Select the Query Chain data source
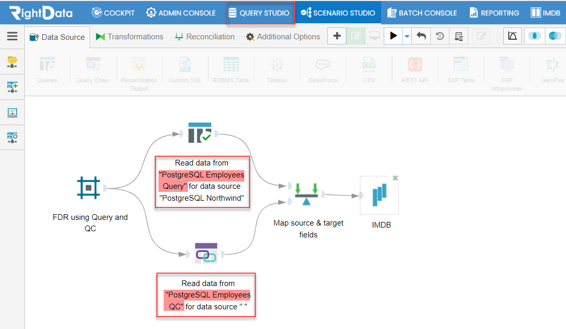Image resolution: width=566 pixels, height=329 pixels. (x=93, y=70)
